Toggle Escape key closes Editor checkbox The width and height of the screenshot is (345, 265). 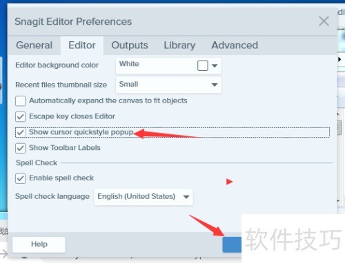20,116
